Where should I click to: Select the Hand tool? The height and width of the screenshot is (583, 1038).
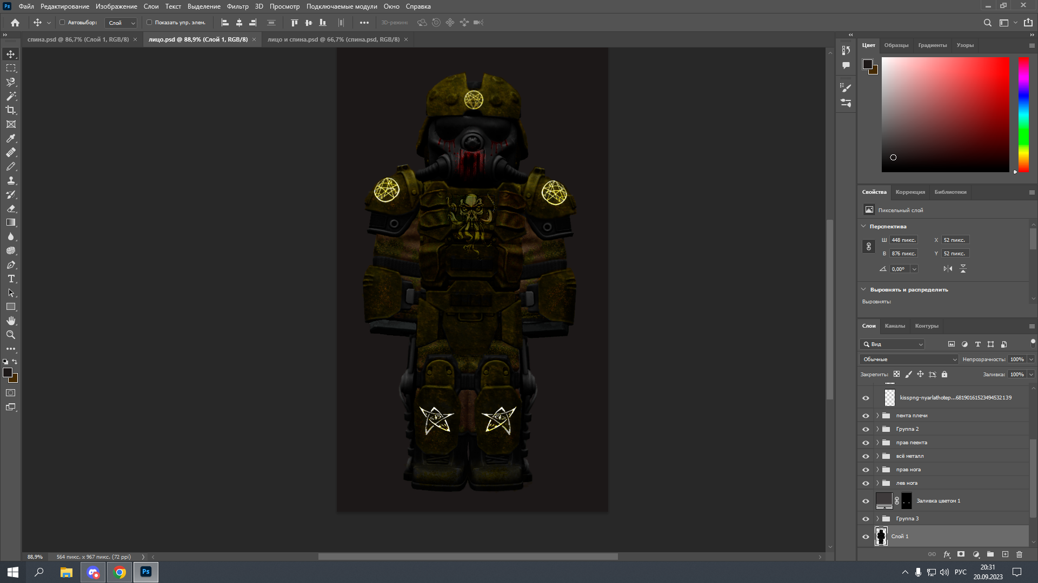pyautogui.click(x=11, y=321)
